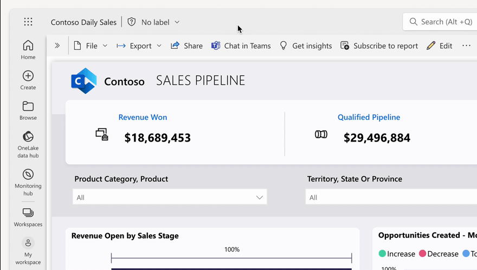Click the Export dropdown chevron
The height and width of the screenshot is (270, 477).
pos(159,46)
